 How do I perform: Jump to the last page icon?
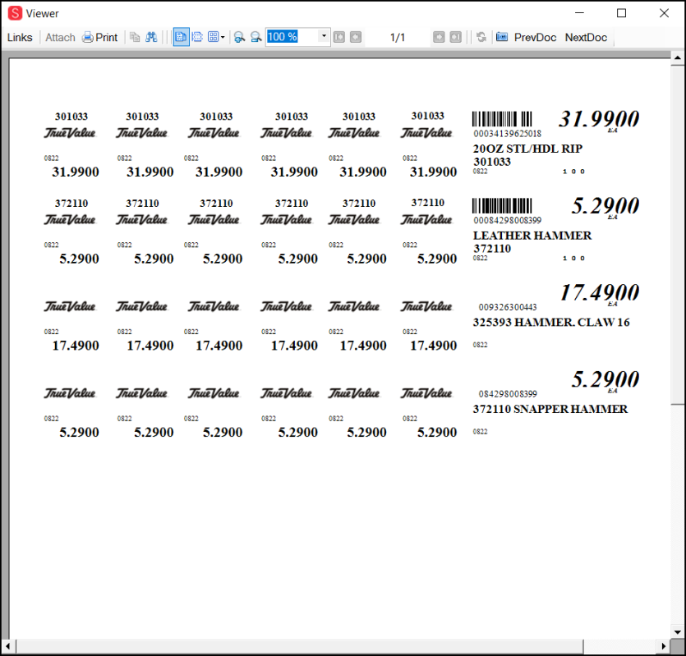[455, 37]
